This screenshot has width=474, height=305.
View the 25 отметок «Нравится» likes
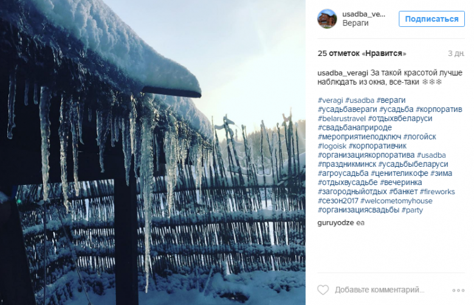pos(362,54)
